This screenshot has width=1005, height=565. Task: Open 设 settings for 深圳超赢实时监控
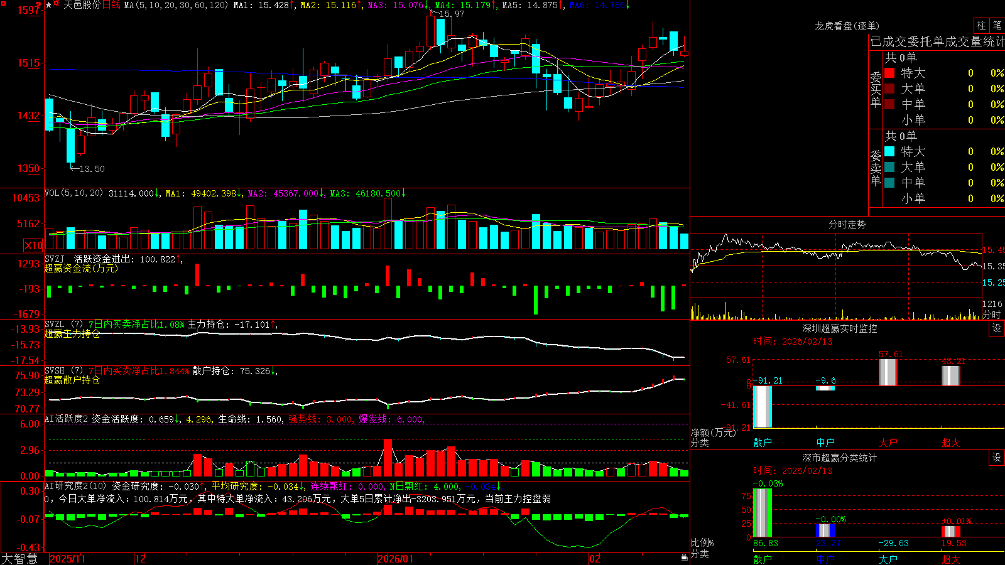click(x=997, y=328)
